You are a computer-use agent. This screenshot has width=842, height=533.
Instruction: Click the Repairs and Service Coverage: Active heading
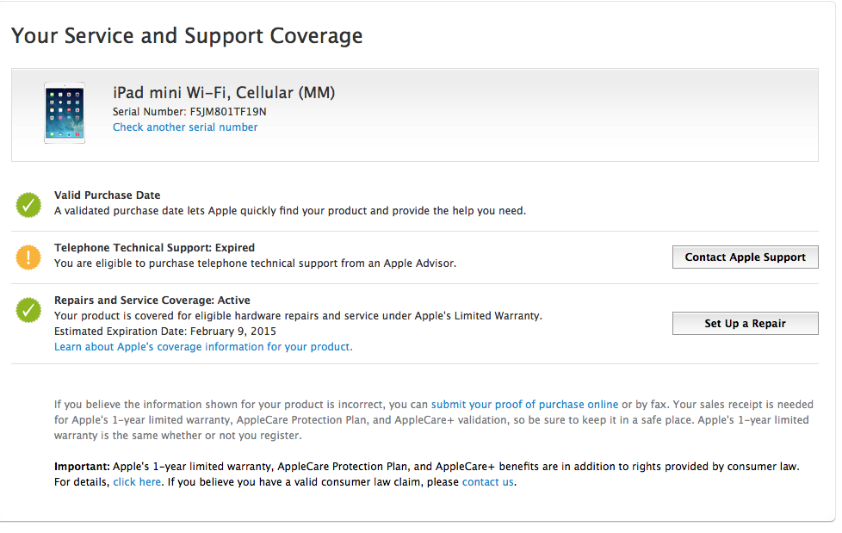click(x=152, y=301)
